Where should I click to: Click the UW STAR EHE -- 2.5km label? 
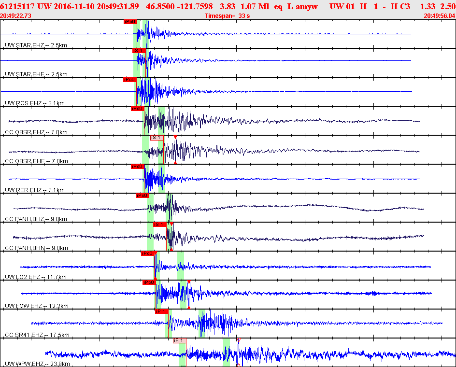tap(36, 74)
